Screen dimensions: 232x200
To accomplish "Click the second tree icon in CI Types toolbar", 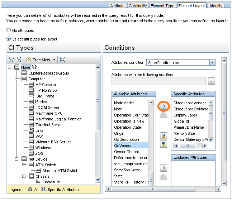I will 19,59.
